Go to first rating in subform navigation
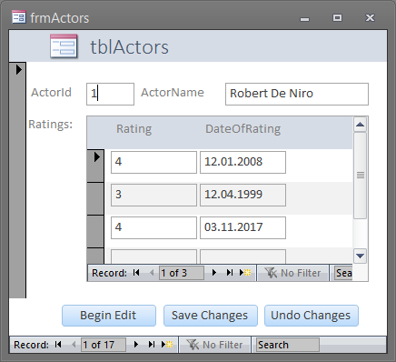Screen dimensions: 396x362 tap(136, 273)
